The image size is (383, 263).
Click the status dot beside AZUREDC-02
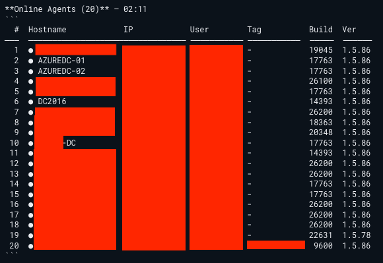tap(30, 72)
